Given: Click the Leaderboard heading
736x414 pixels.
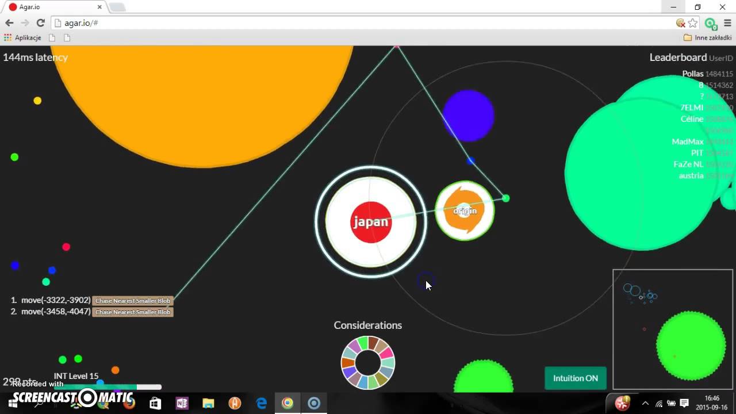Looking at the screenshot, I should click(678, 57).
